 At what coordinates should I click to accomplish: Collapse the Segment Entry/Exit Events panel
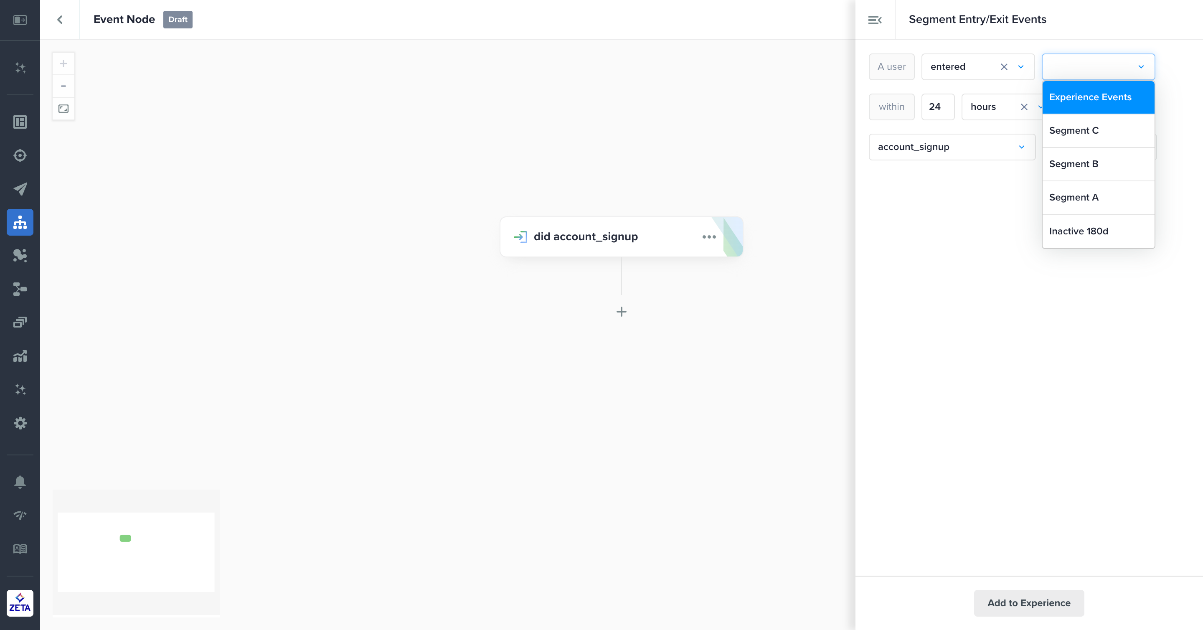874,20
